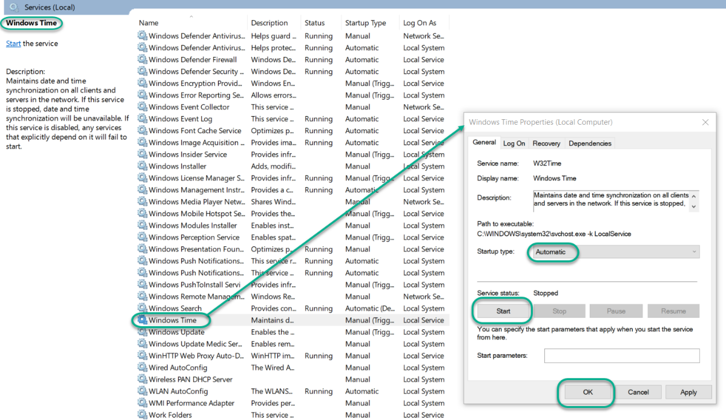Click inside the Start parameters field

[622, 356]
